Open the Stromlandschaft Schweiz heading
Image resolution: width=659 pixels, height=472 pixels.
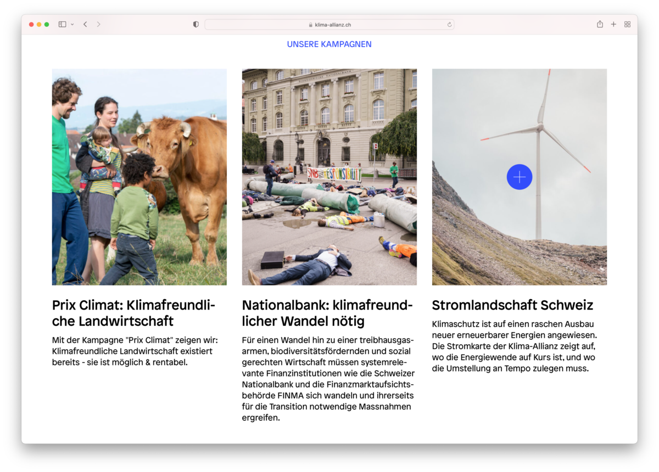pos(512,305)
